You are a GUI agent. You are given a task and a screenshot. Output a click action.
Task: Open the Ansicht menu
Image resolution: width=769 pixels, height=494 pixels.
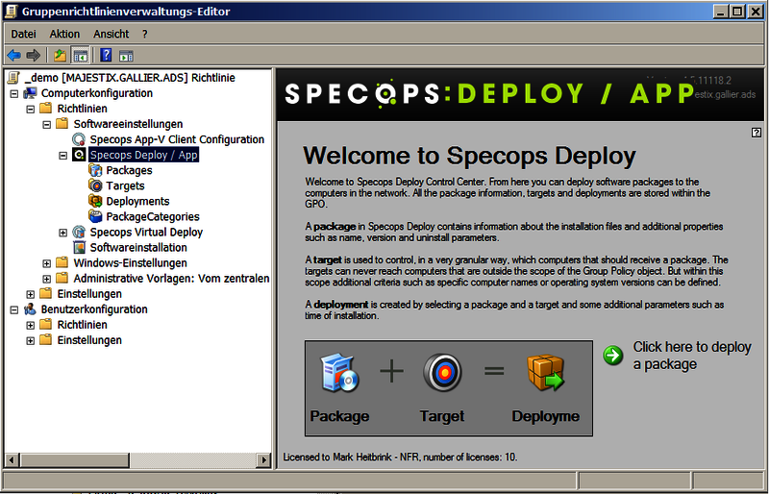[111, 34]
